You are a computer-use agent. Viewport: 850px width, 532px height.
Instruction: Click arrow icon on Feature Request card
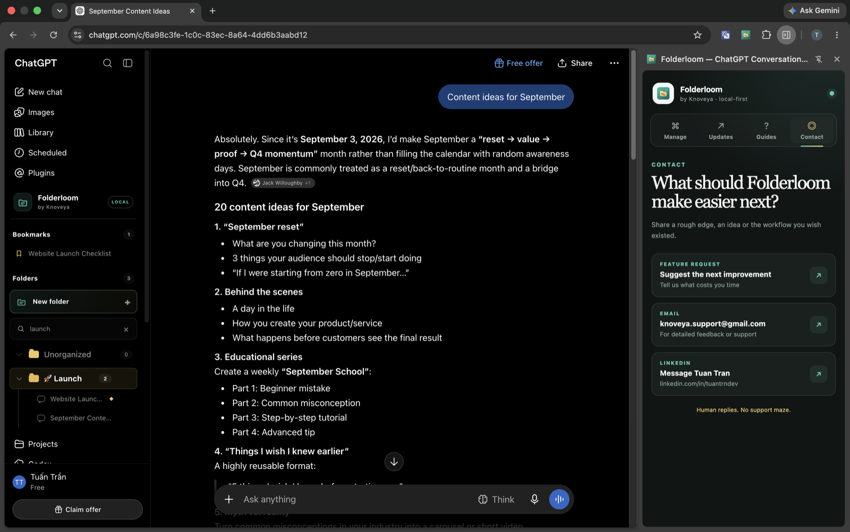tap(818, 275)
